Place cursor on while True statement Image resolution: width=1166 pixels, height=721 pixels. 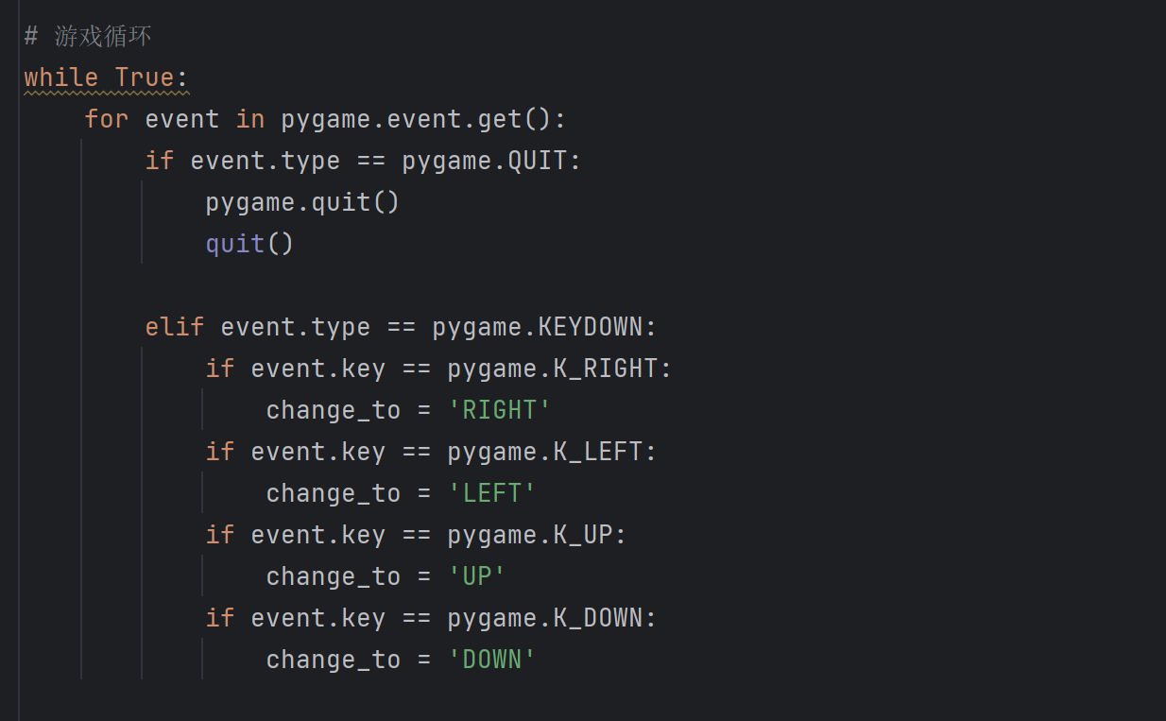[106, 77]
